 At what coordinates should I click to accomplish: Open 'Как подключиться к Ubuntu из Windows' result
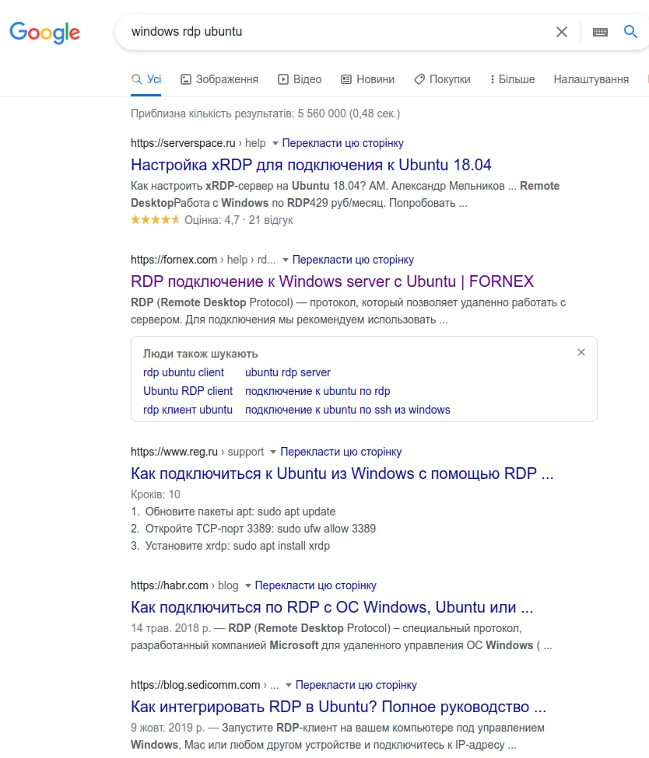(x=342, y=473)
